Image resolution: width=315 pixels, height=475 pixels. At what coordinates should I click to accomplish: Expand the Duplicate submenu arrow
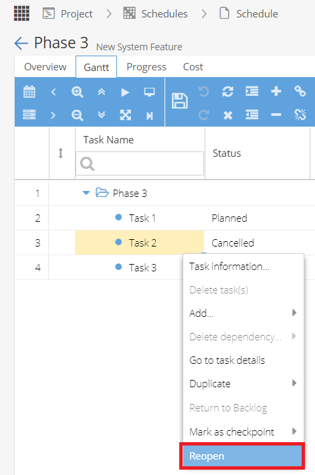(294, 383)
